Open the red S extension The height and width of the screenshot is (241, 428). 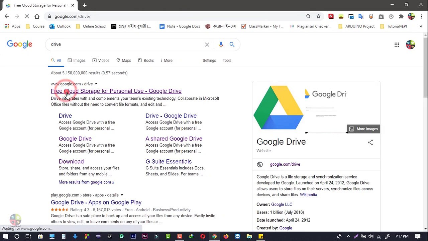tap(331, 16)
